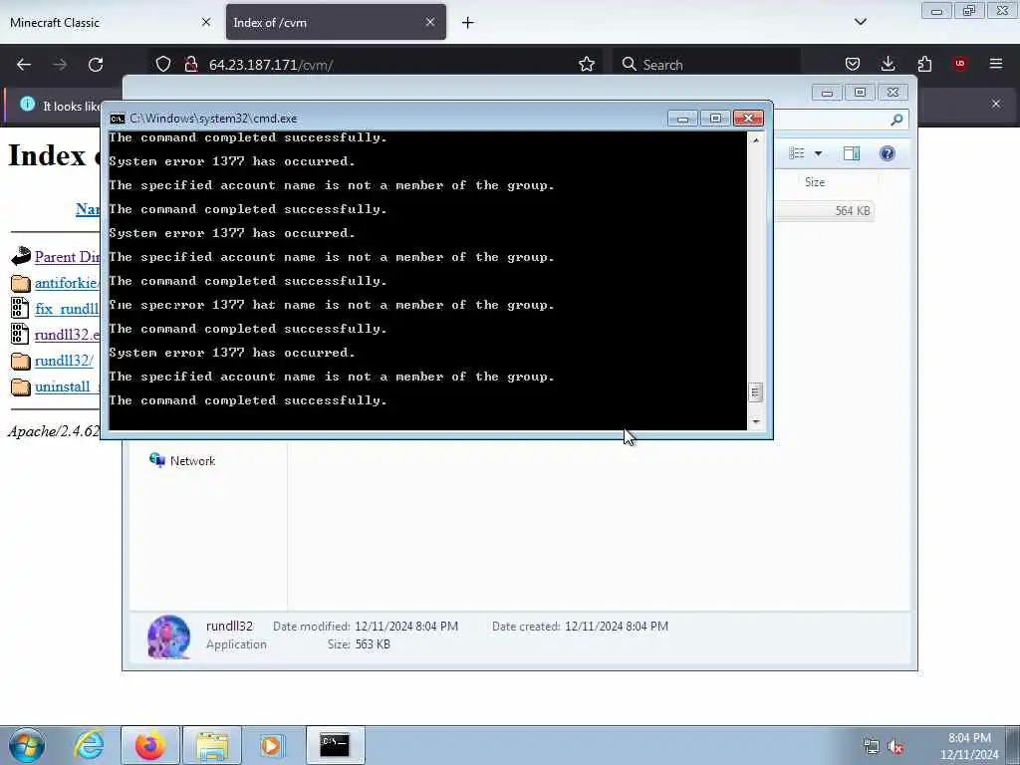Open Windows Media Player taskbar icon

271,745
